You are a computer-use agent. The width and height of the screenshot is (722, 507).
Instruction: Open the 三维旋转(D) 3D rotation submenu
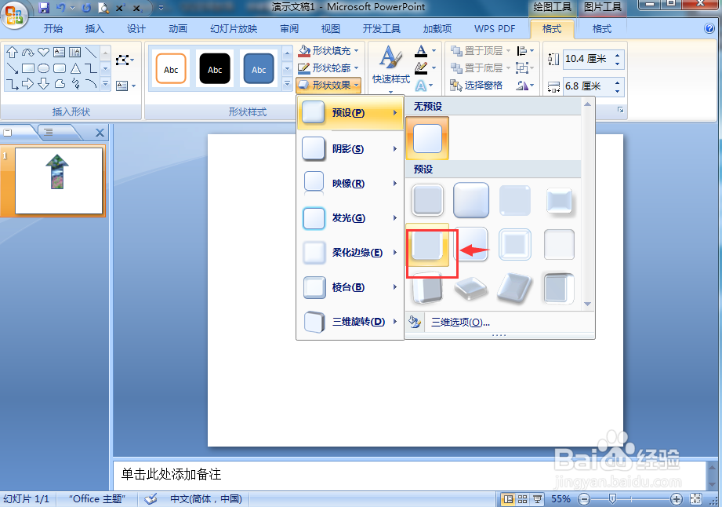pos(350,322)
